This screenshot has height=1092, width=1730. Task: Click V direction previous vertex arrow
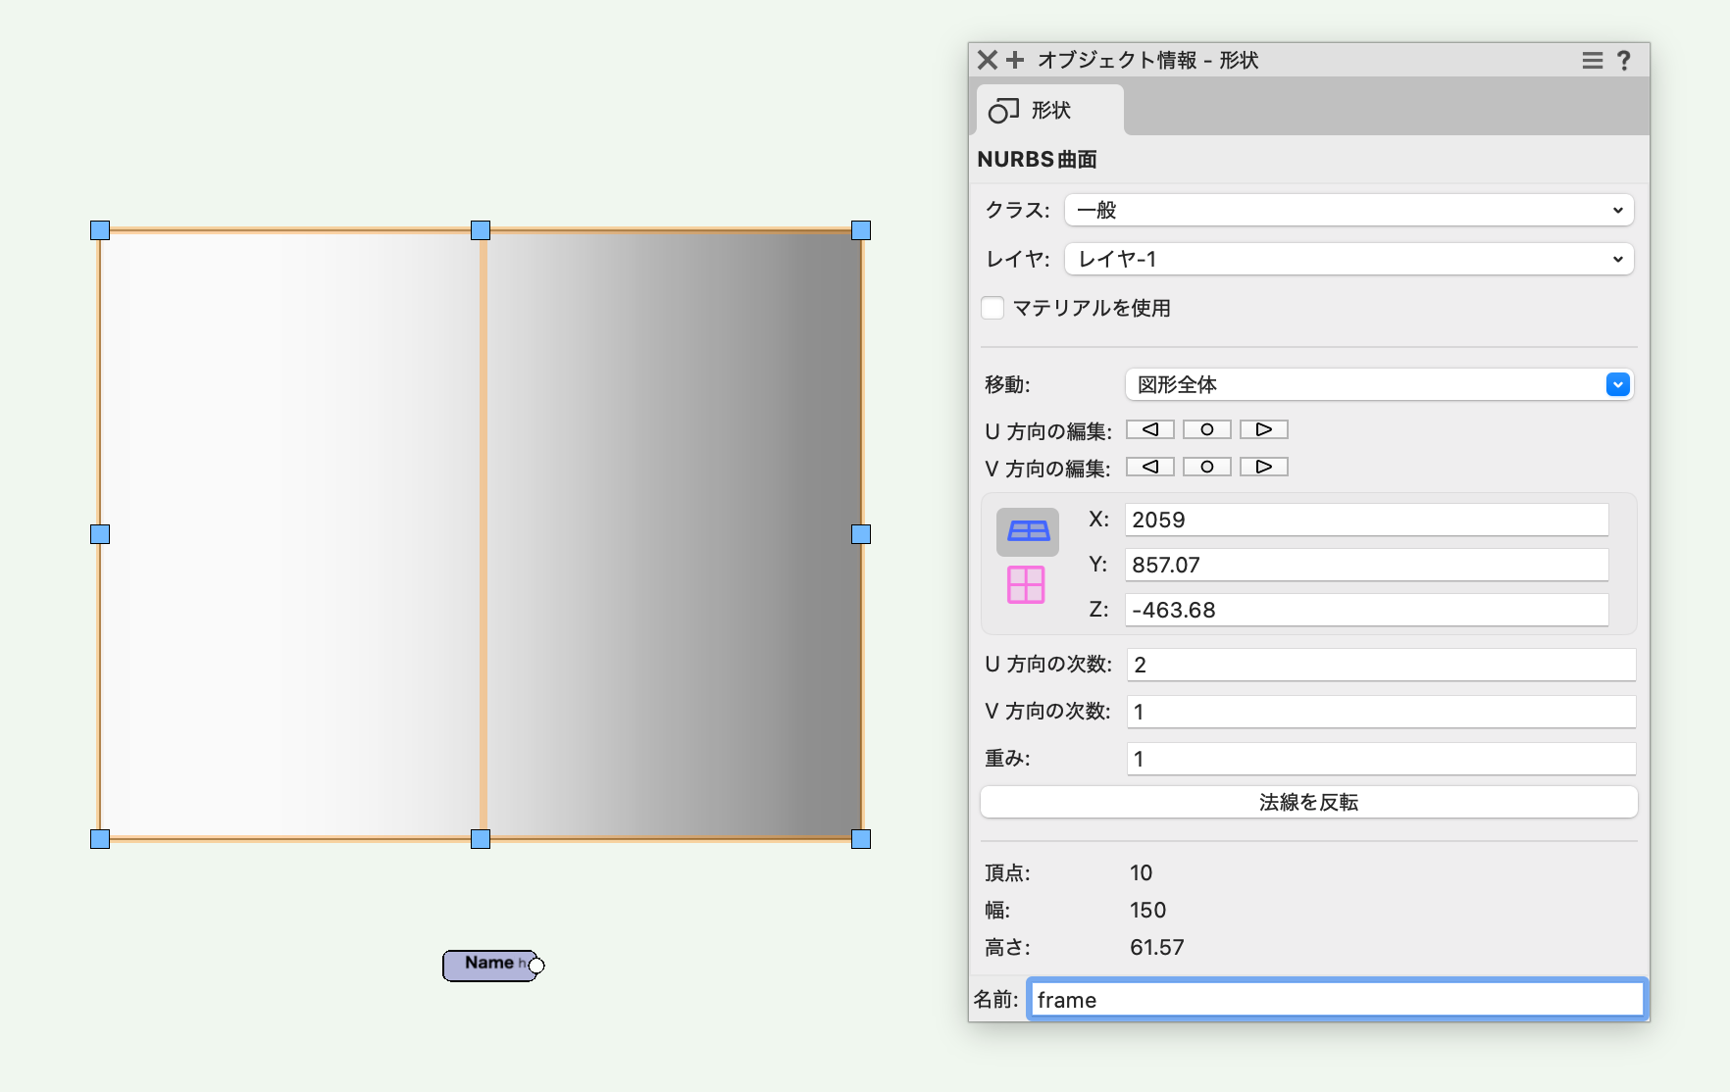[1149, 467]
